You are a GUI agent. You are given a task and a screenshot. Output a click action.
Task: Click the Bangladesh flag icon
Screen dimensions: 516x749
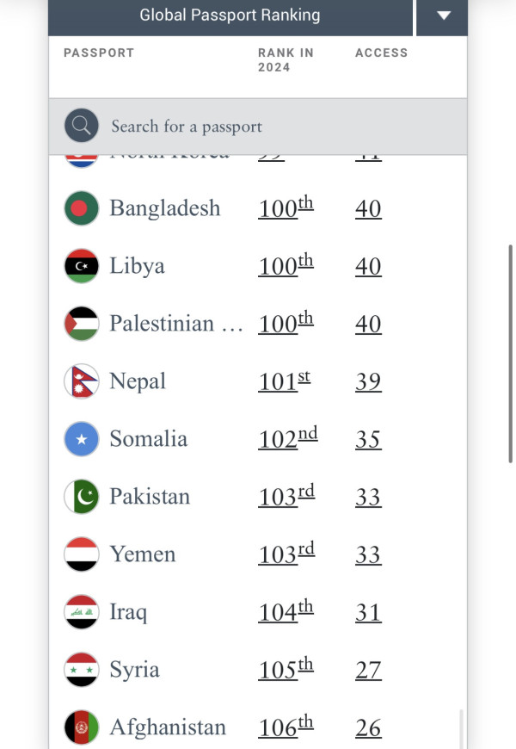point(82,208)
